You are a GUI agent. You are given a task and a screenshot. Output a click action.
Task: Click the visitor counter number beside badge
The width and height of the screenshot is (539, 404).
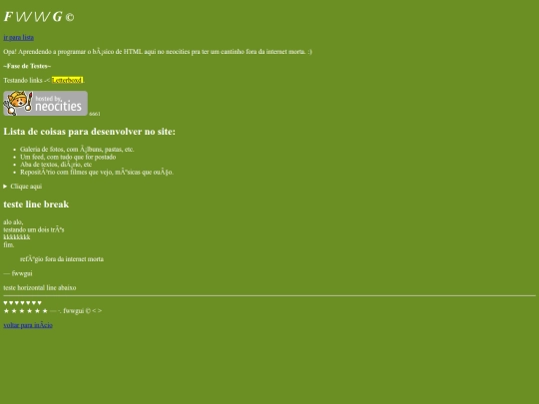click(95, 114)
